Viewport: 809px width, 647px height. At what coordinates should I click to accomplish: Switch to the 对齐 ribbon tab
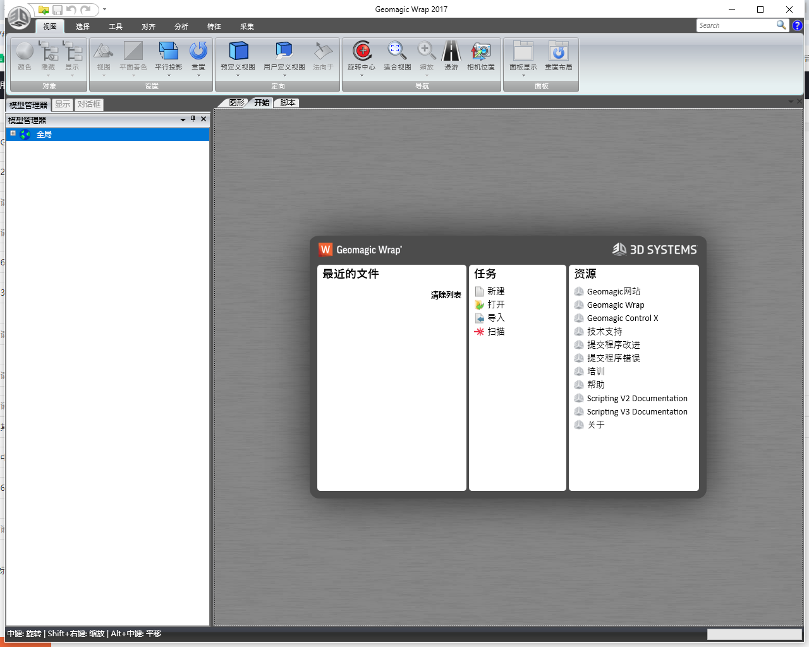click(149, 27)
